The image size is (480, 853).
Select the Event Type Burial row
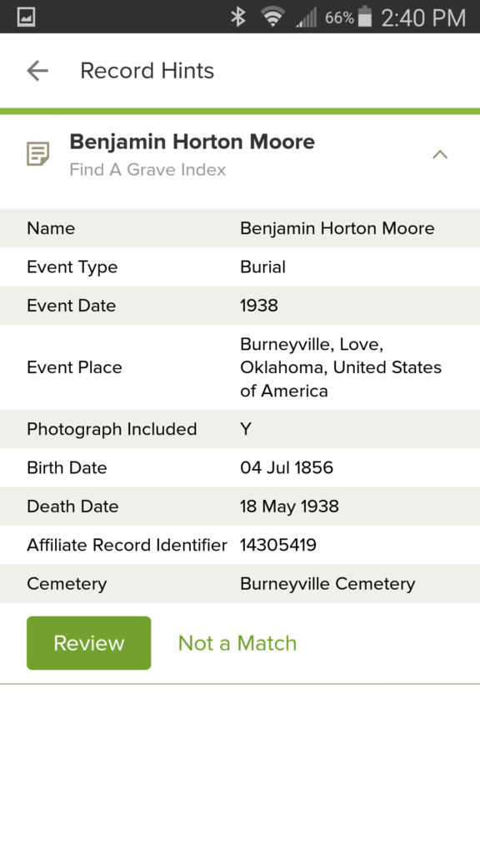[240, 267]
